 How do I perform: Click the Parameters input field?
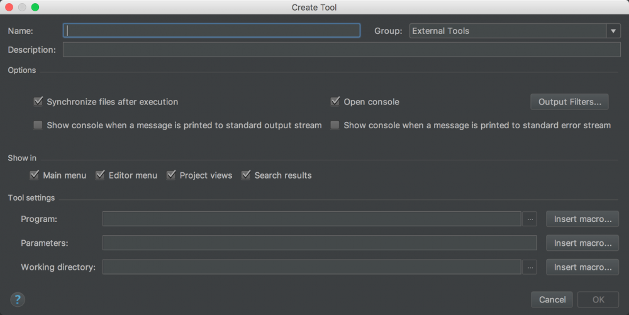coord(320,243)
